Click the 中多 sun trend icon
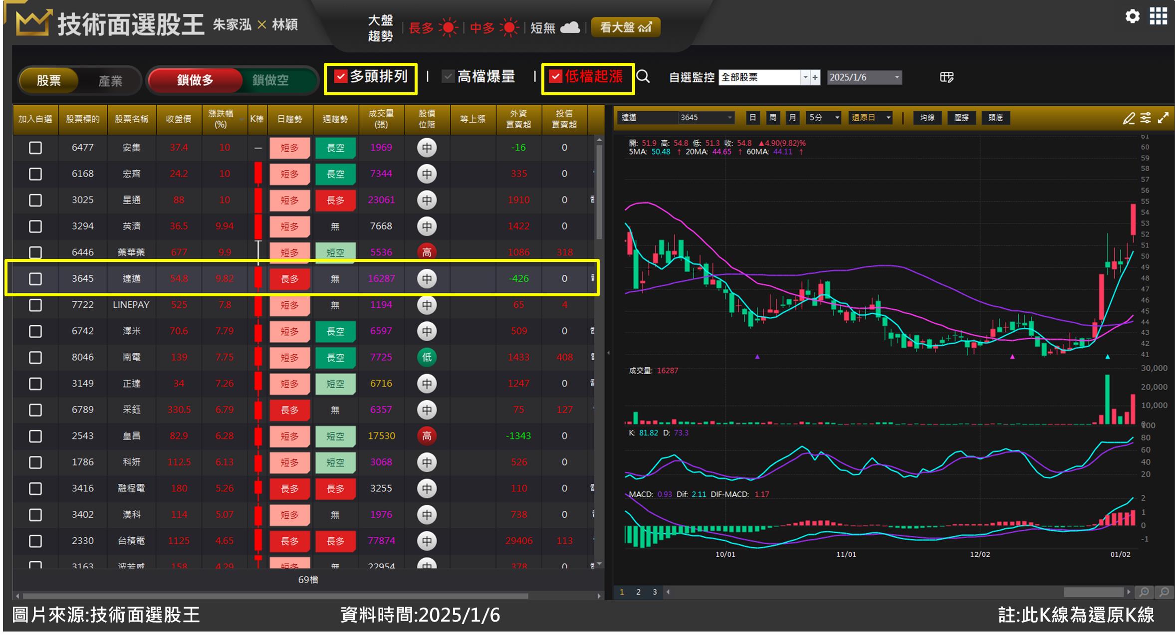This screenshot has width=1175, height=637. (509, 27)
